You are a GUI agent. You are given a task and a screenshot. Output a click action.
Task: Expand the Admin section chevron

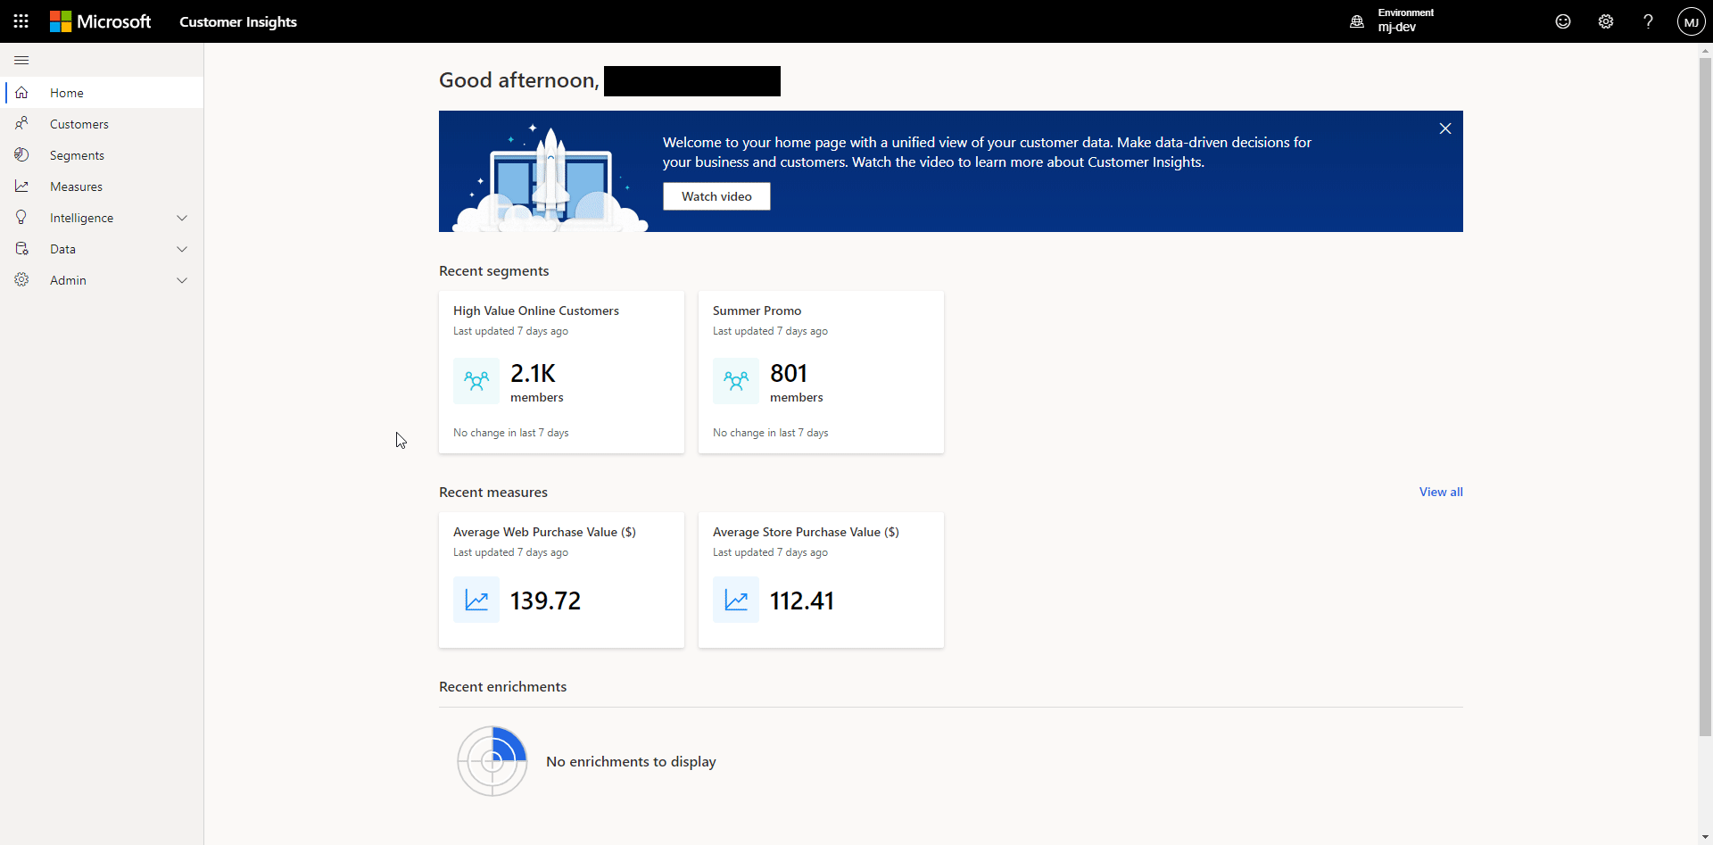click(x=182, y=280)
